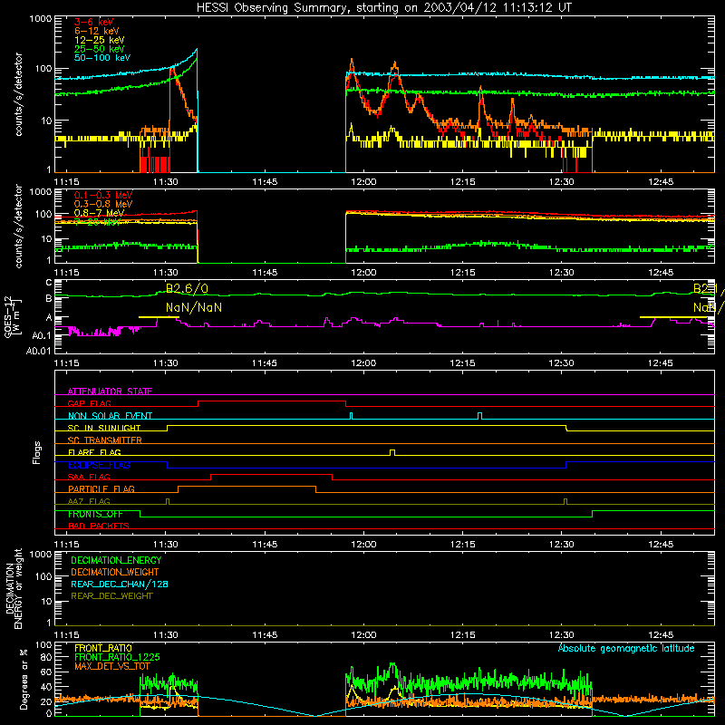Click the raised GAP_FLAG segment in Flags panel
725x725 pixels.
pos(272,401)
